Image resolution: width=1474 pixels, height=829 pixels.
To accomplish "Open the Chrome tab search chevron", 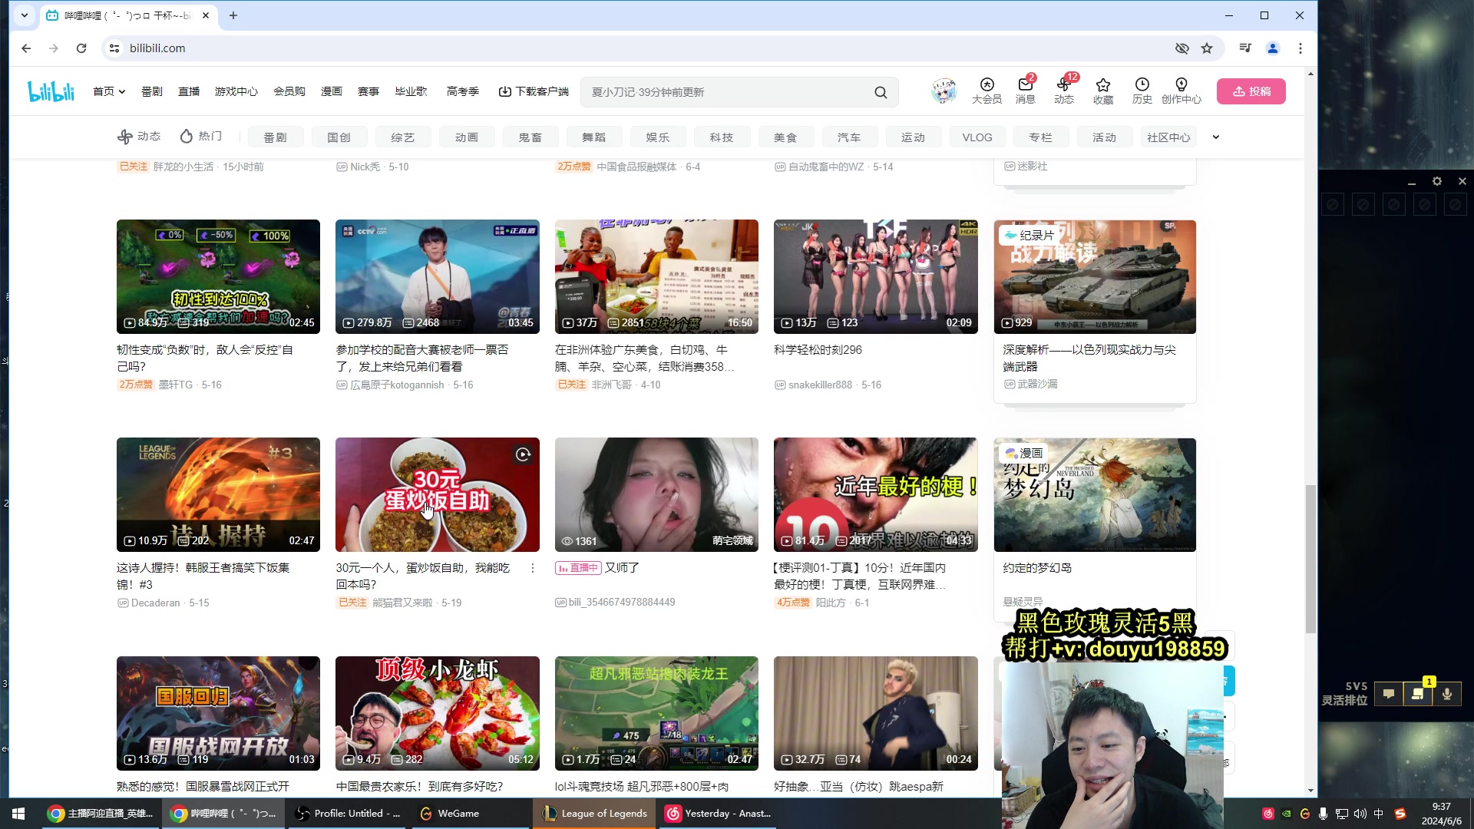I will click(24, 15).
